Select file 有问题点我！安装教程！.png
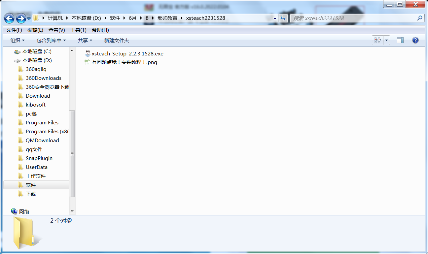Viewport: 428px width, 254px height. pyautogui.click(x=125, y=62)
